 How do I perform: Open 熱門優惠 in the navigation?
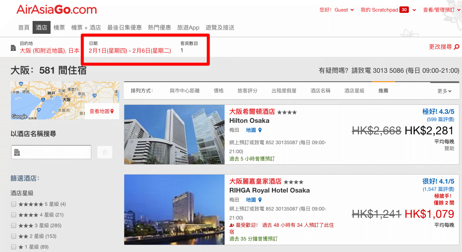pos(159,28)
